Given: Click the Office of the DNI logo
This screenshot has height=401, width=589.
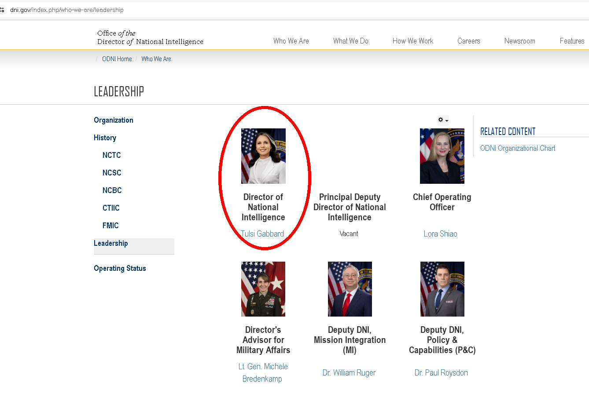Looking at the screenshot, I should (x=150, y=37).
